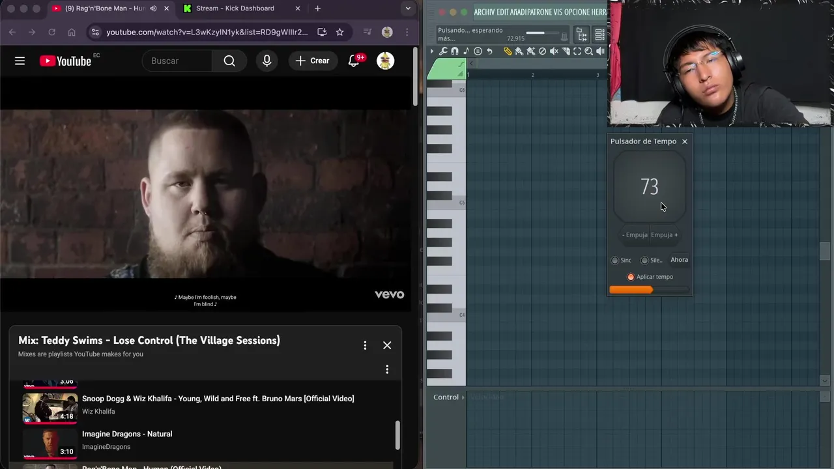
Task: Click the Chrome address bar URL
Action: 207,32
